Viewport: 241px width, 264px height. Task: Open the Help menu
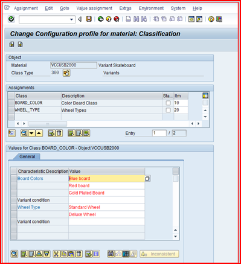[x=198, y=8]
